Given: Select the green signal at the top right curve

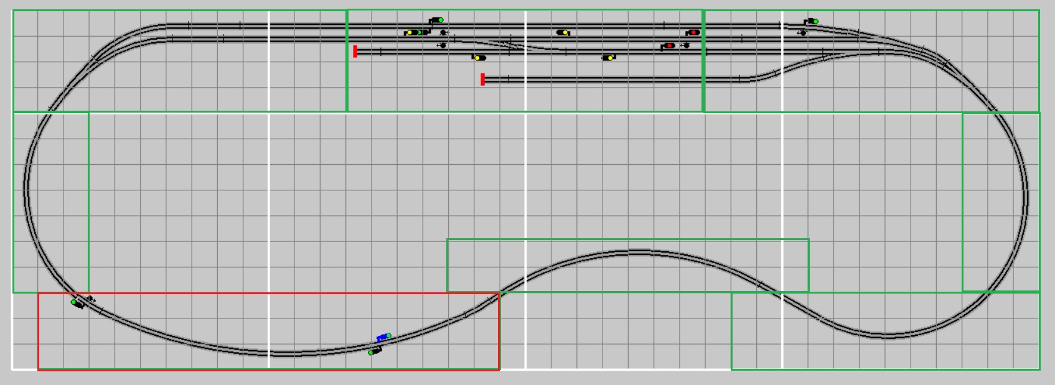Looking at the screenshot, I should click(x=811, y=22).
